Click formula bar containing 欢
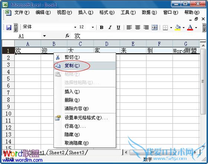 click(x=138, y=36)
